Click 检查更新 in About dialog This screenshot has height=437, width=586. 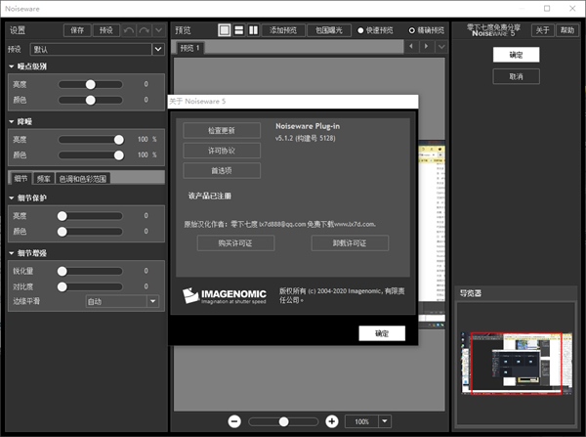[x=222, y=130]
